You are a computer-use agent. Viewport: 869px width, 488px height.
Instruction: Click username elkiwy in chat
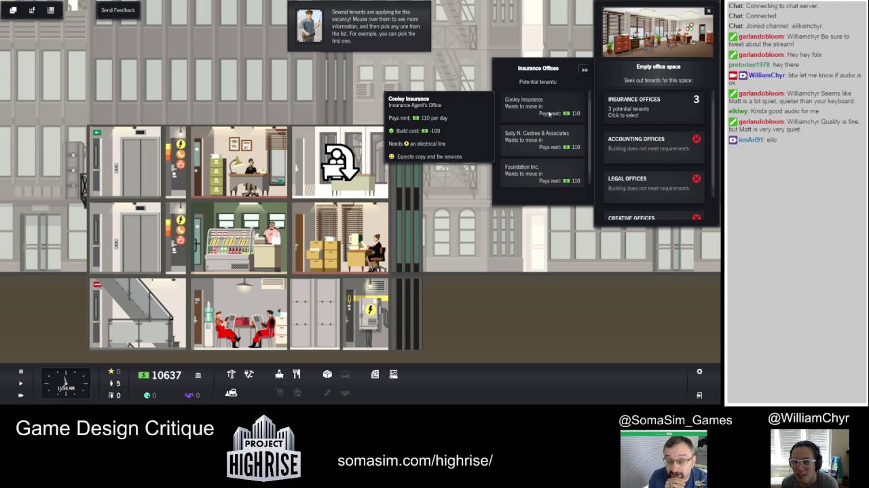[739, 111]
